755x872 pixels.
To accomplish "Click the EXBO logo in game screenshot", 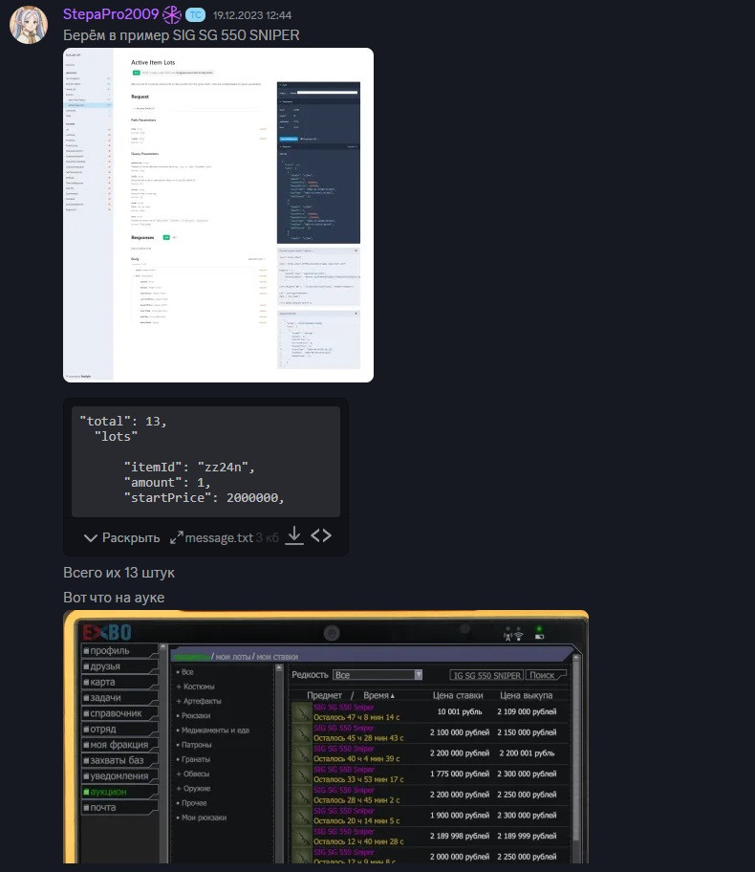I will [107, 632].
